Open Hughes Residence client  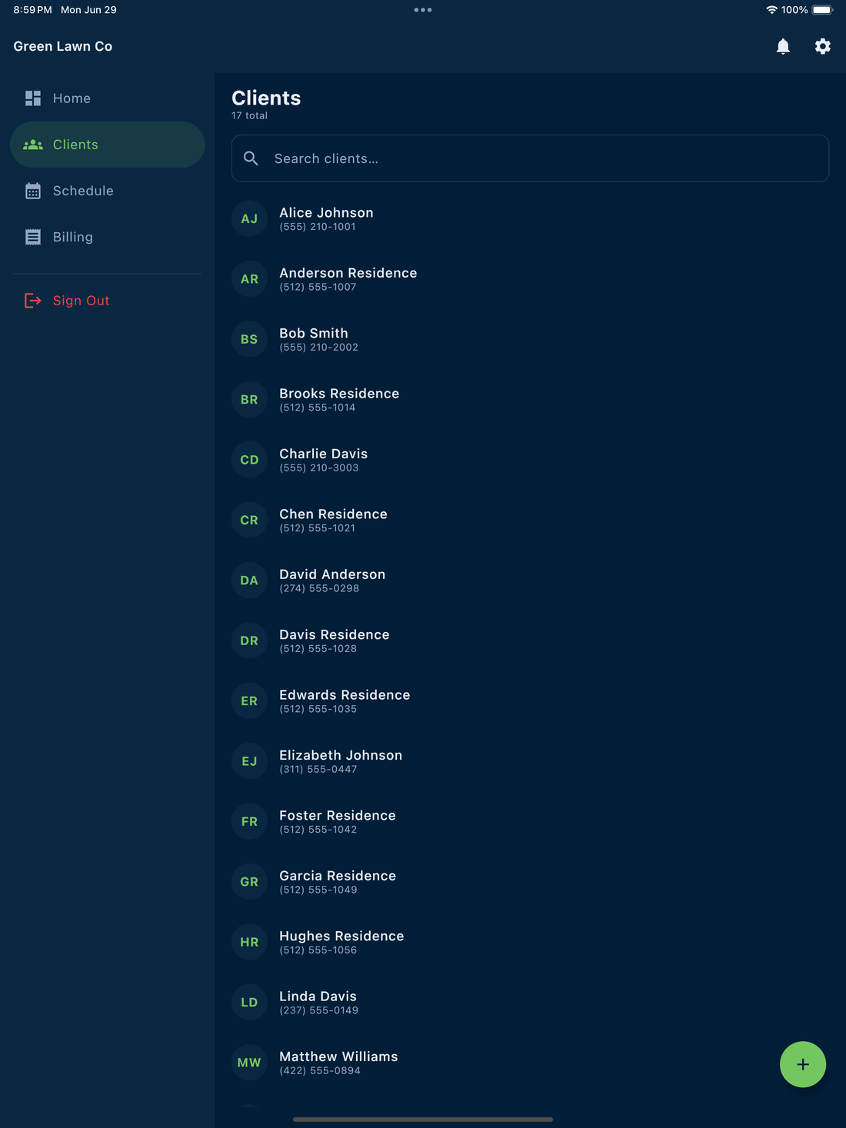(530, 941)
